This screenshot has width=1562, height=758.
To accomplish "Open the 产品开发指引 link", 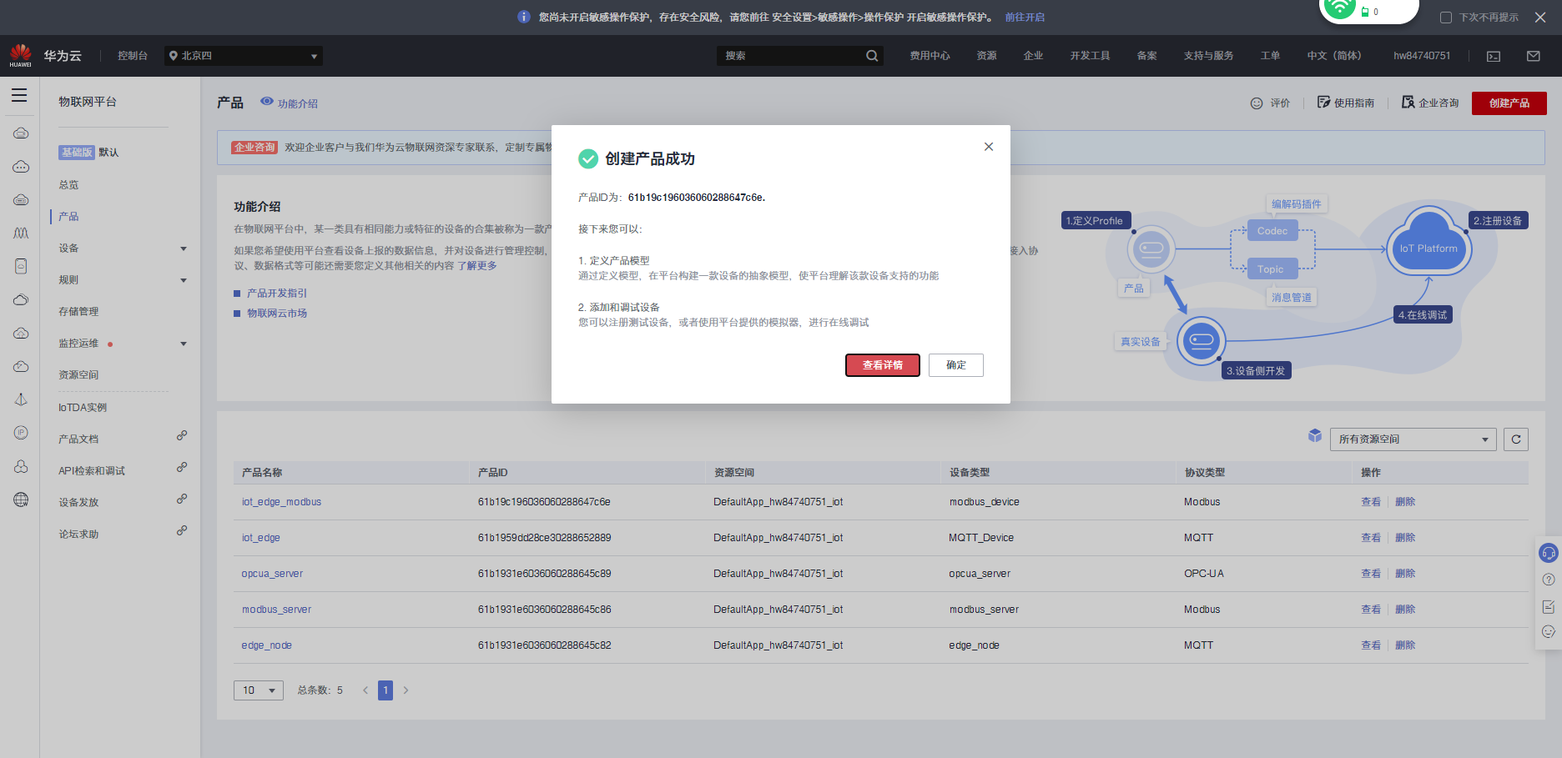I will (x=277, y=294).
